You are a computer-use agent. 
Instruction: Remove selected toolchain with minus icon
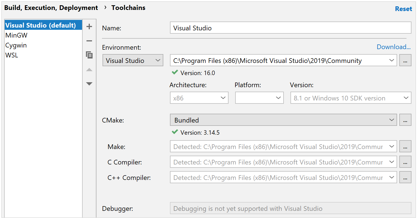coord(89,41)
